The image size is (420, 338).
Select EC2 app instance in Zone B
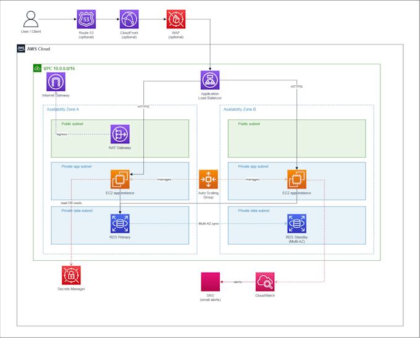[297, 179]
